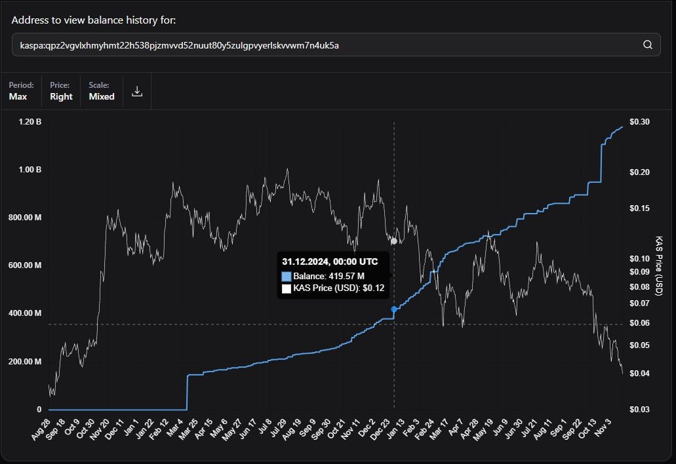The image size is (676, 464).
Task: Click the KAS Price (USD) axis title
Action: (x=658, y=266)
